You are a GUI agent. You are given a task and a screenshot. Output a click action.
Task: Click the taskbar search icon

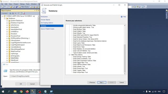point(9,91)
